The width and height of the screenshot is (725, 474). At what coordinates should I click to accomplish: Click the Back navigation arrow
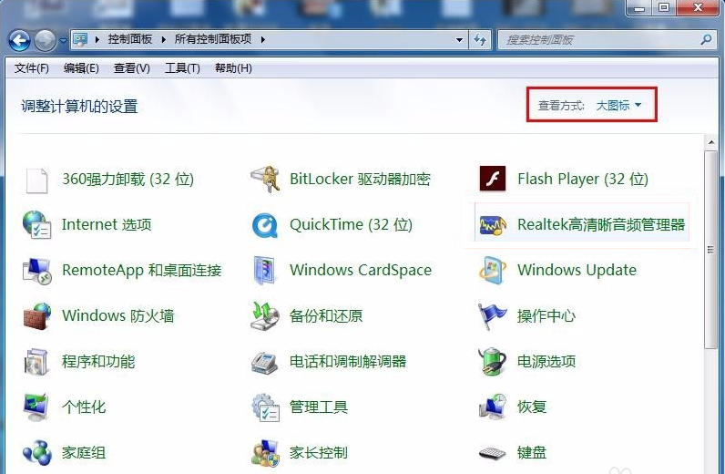point(19,41)
